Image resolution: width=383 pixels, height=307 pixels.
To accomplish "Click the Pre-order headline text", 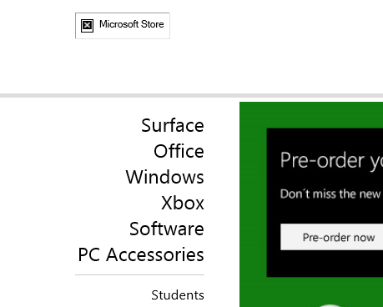I will point(331,160).
